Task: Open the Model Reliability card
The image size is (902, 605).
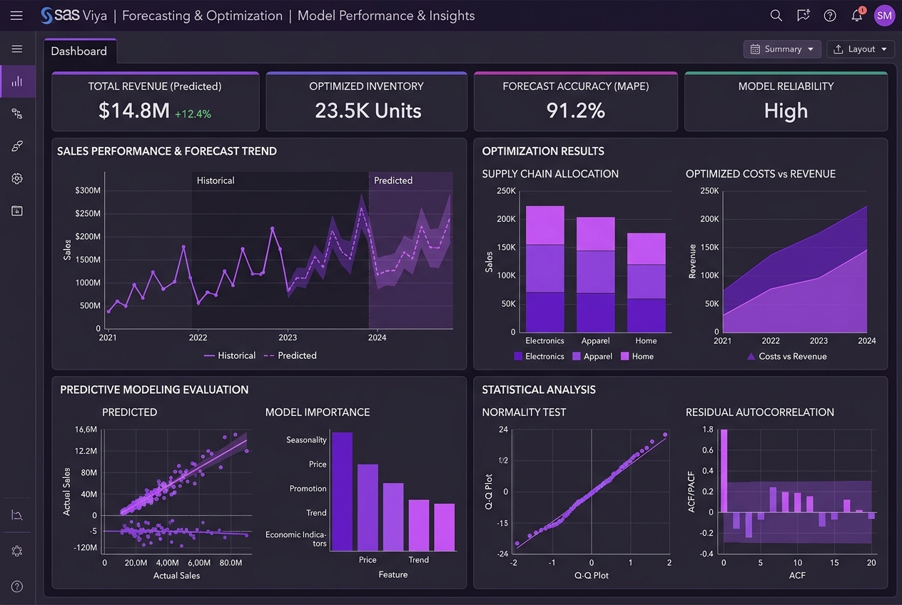Action: click(786, 101)
